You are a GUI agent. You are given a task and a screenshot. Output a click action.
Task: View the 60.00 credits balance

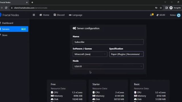tap(161, 15)
